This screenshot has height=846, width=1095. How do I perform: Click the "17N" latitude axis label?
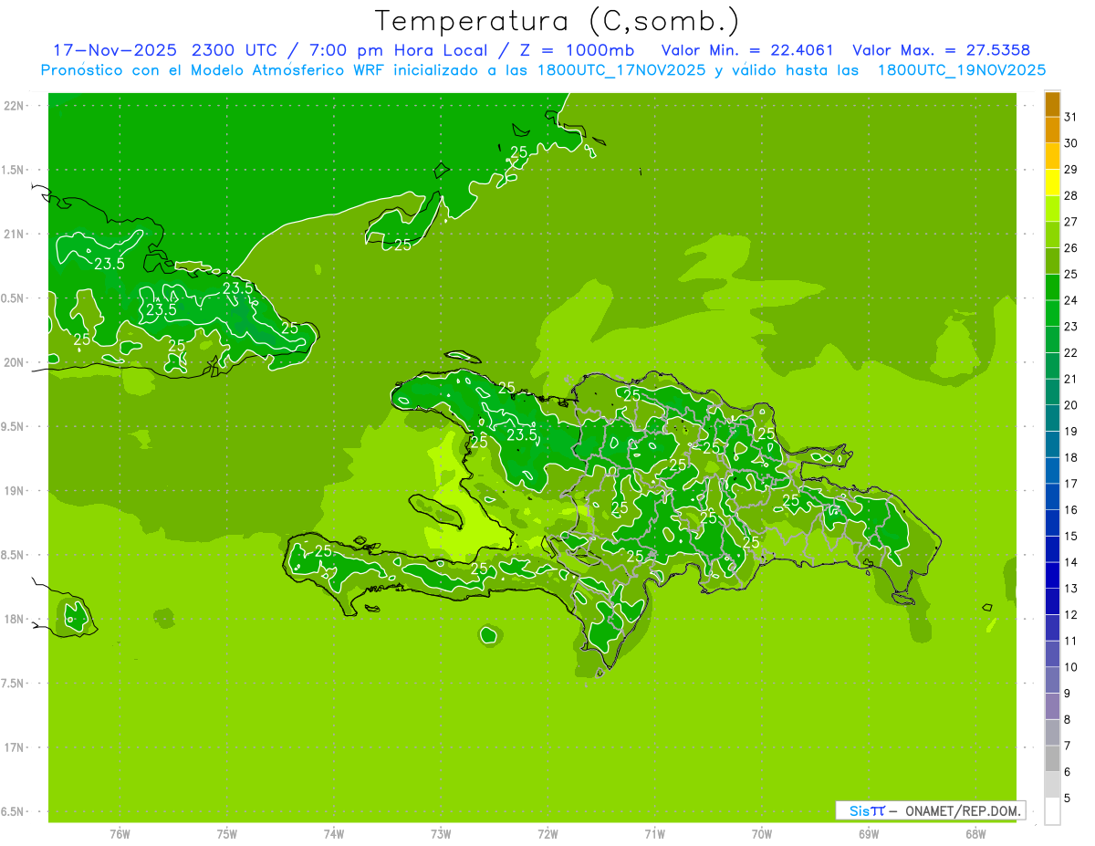click(15, 747)
